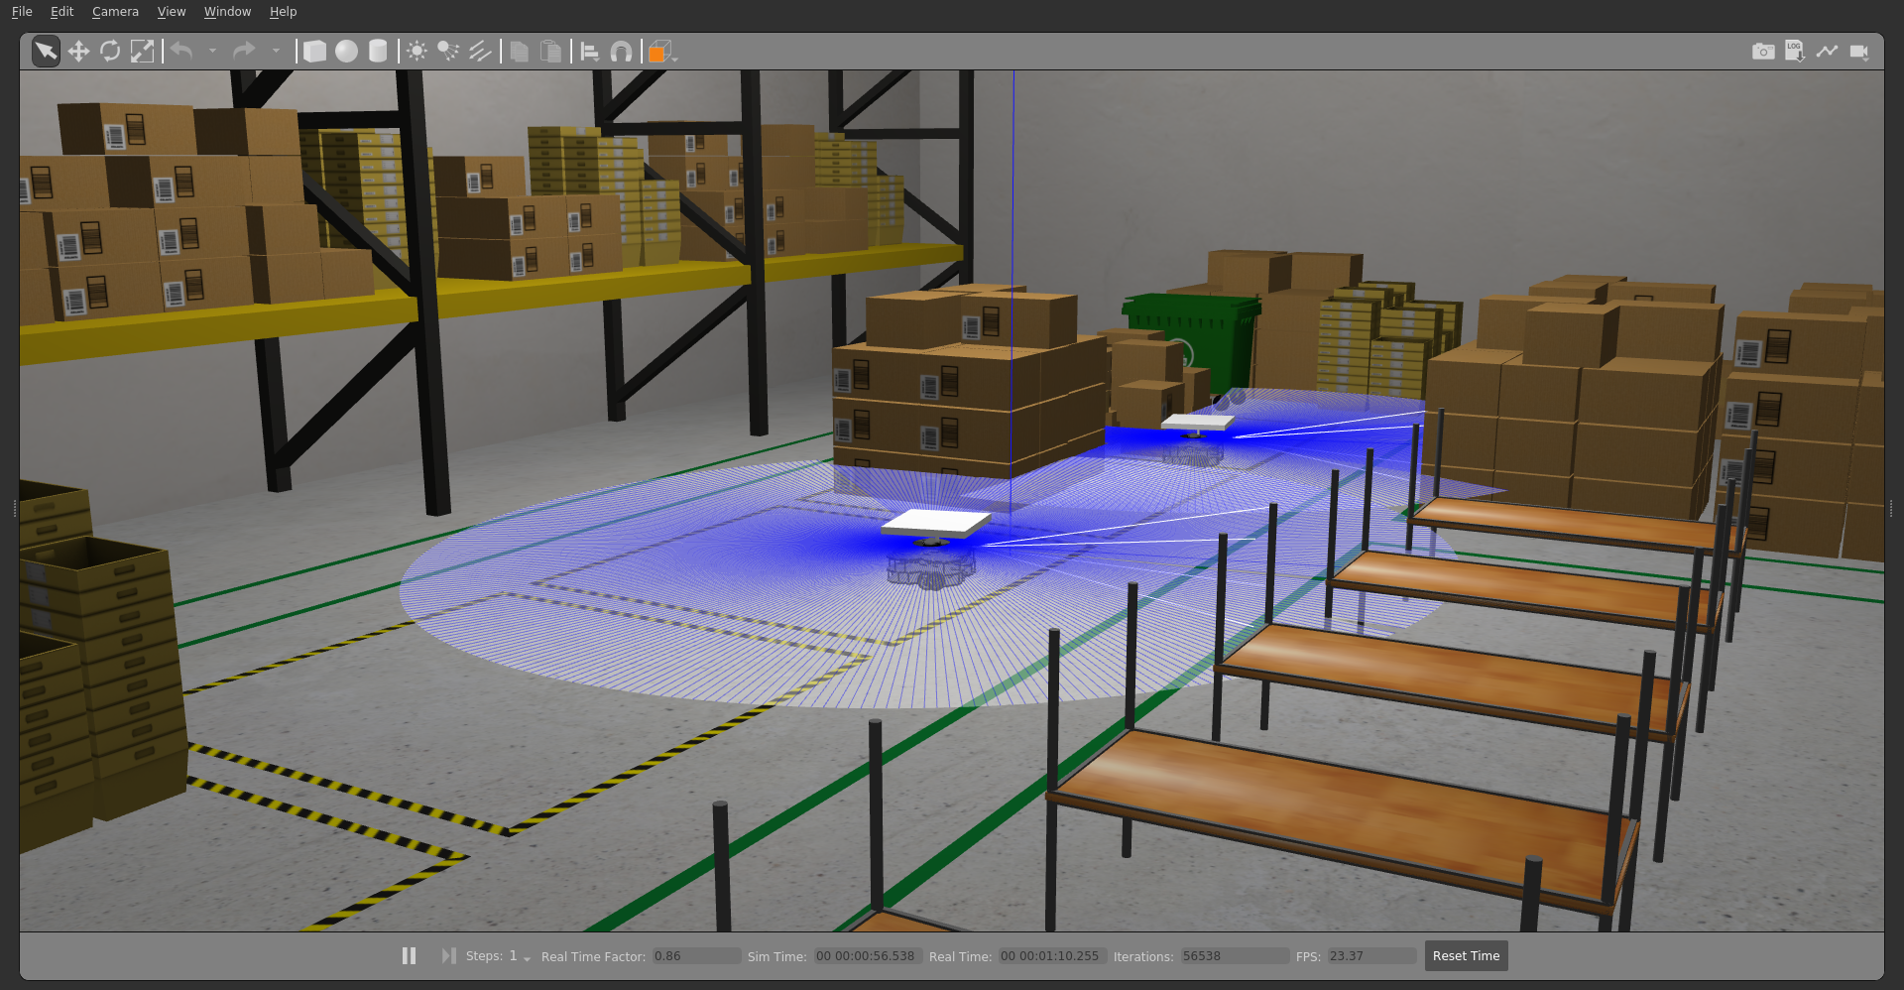Enable the snap alignment tool
The height and width of the screenshot is (990, 1904).
pyautogui.click(x=622, y=51)
